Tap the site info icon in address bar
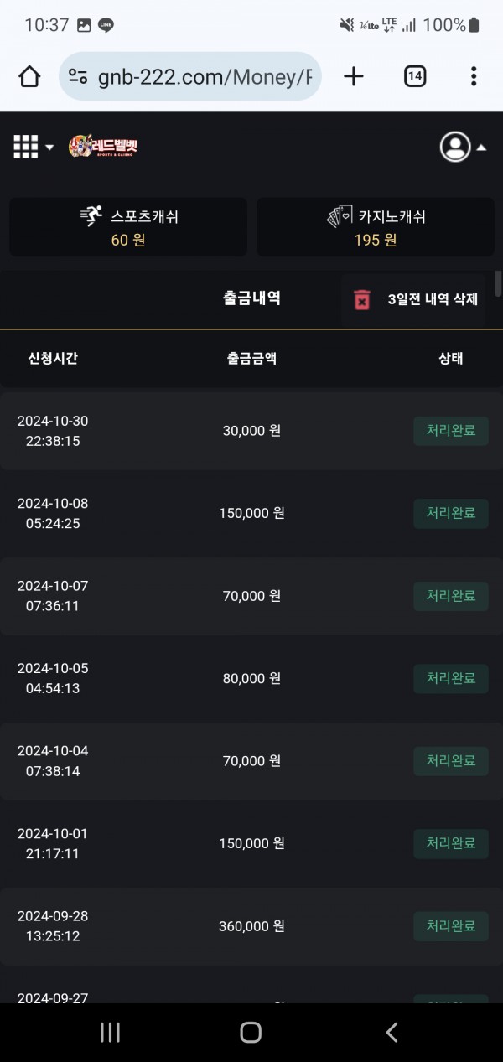 [x=78, y=77]
